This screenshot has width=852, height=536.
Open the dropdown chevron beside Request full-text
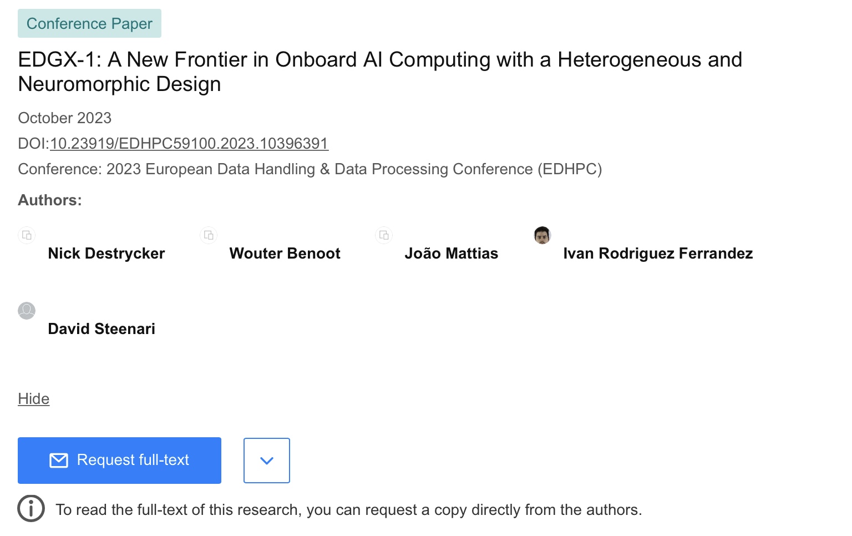[x=267, y=461]
